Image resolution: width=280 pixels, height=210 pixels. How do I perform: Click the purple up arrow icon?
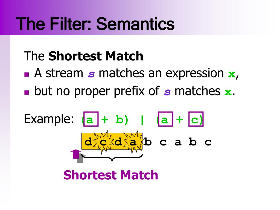click(x=76, y=154)
